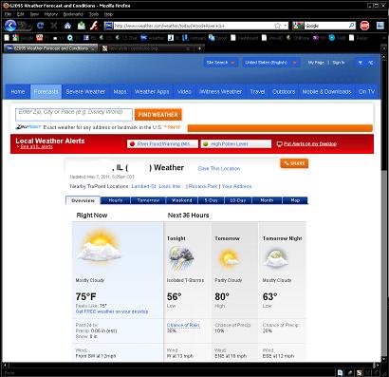Open the Edit menu
Image resolution: width=389 pixels, height=377 pixels.
tap(21, 14)
